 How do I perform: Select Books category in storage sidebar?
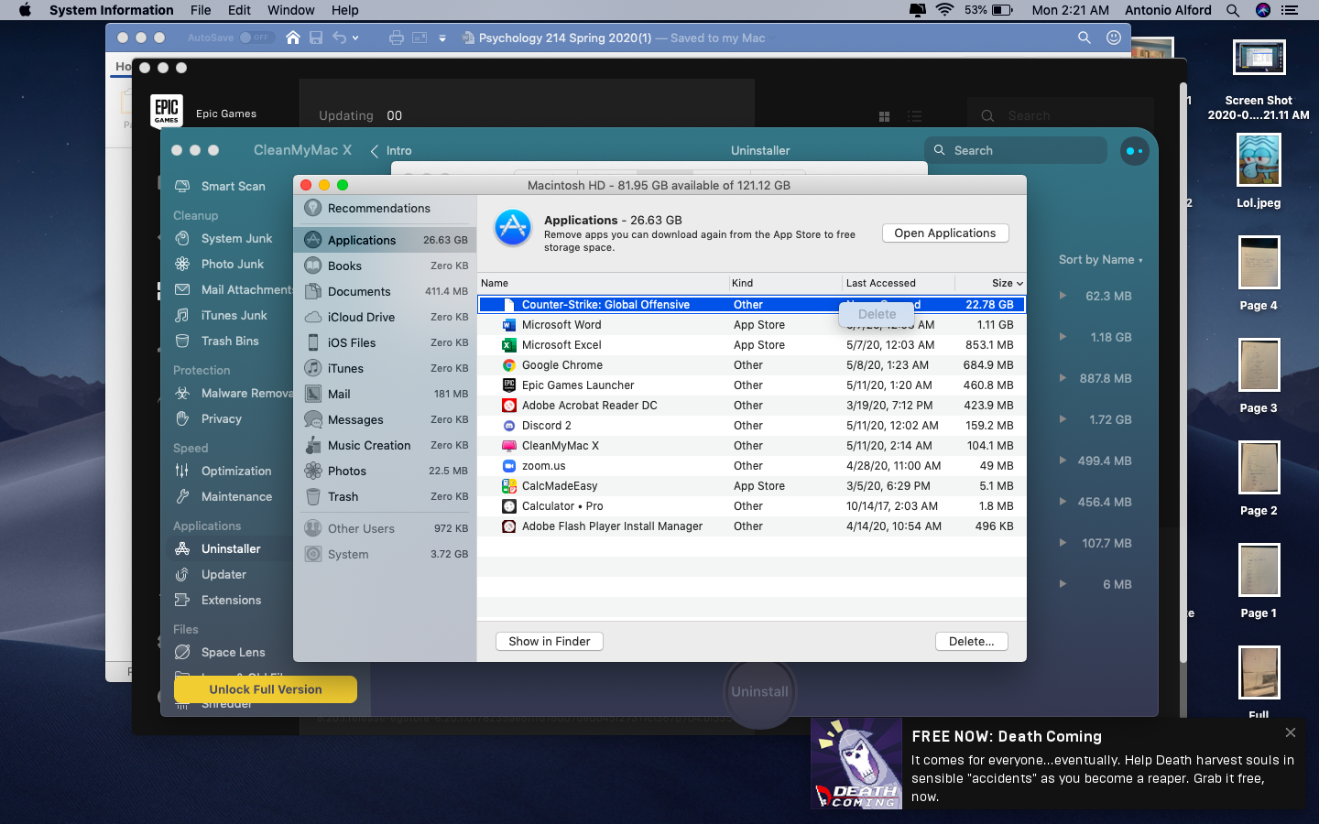385,266
